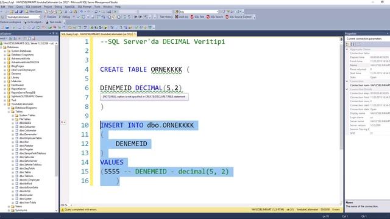
Task: Select the Databases folder in Object Explorer
Action: point(13,47)
